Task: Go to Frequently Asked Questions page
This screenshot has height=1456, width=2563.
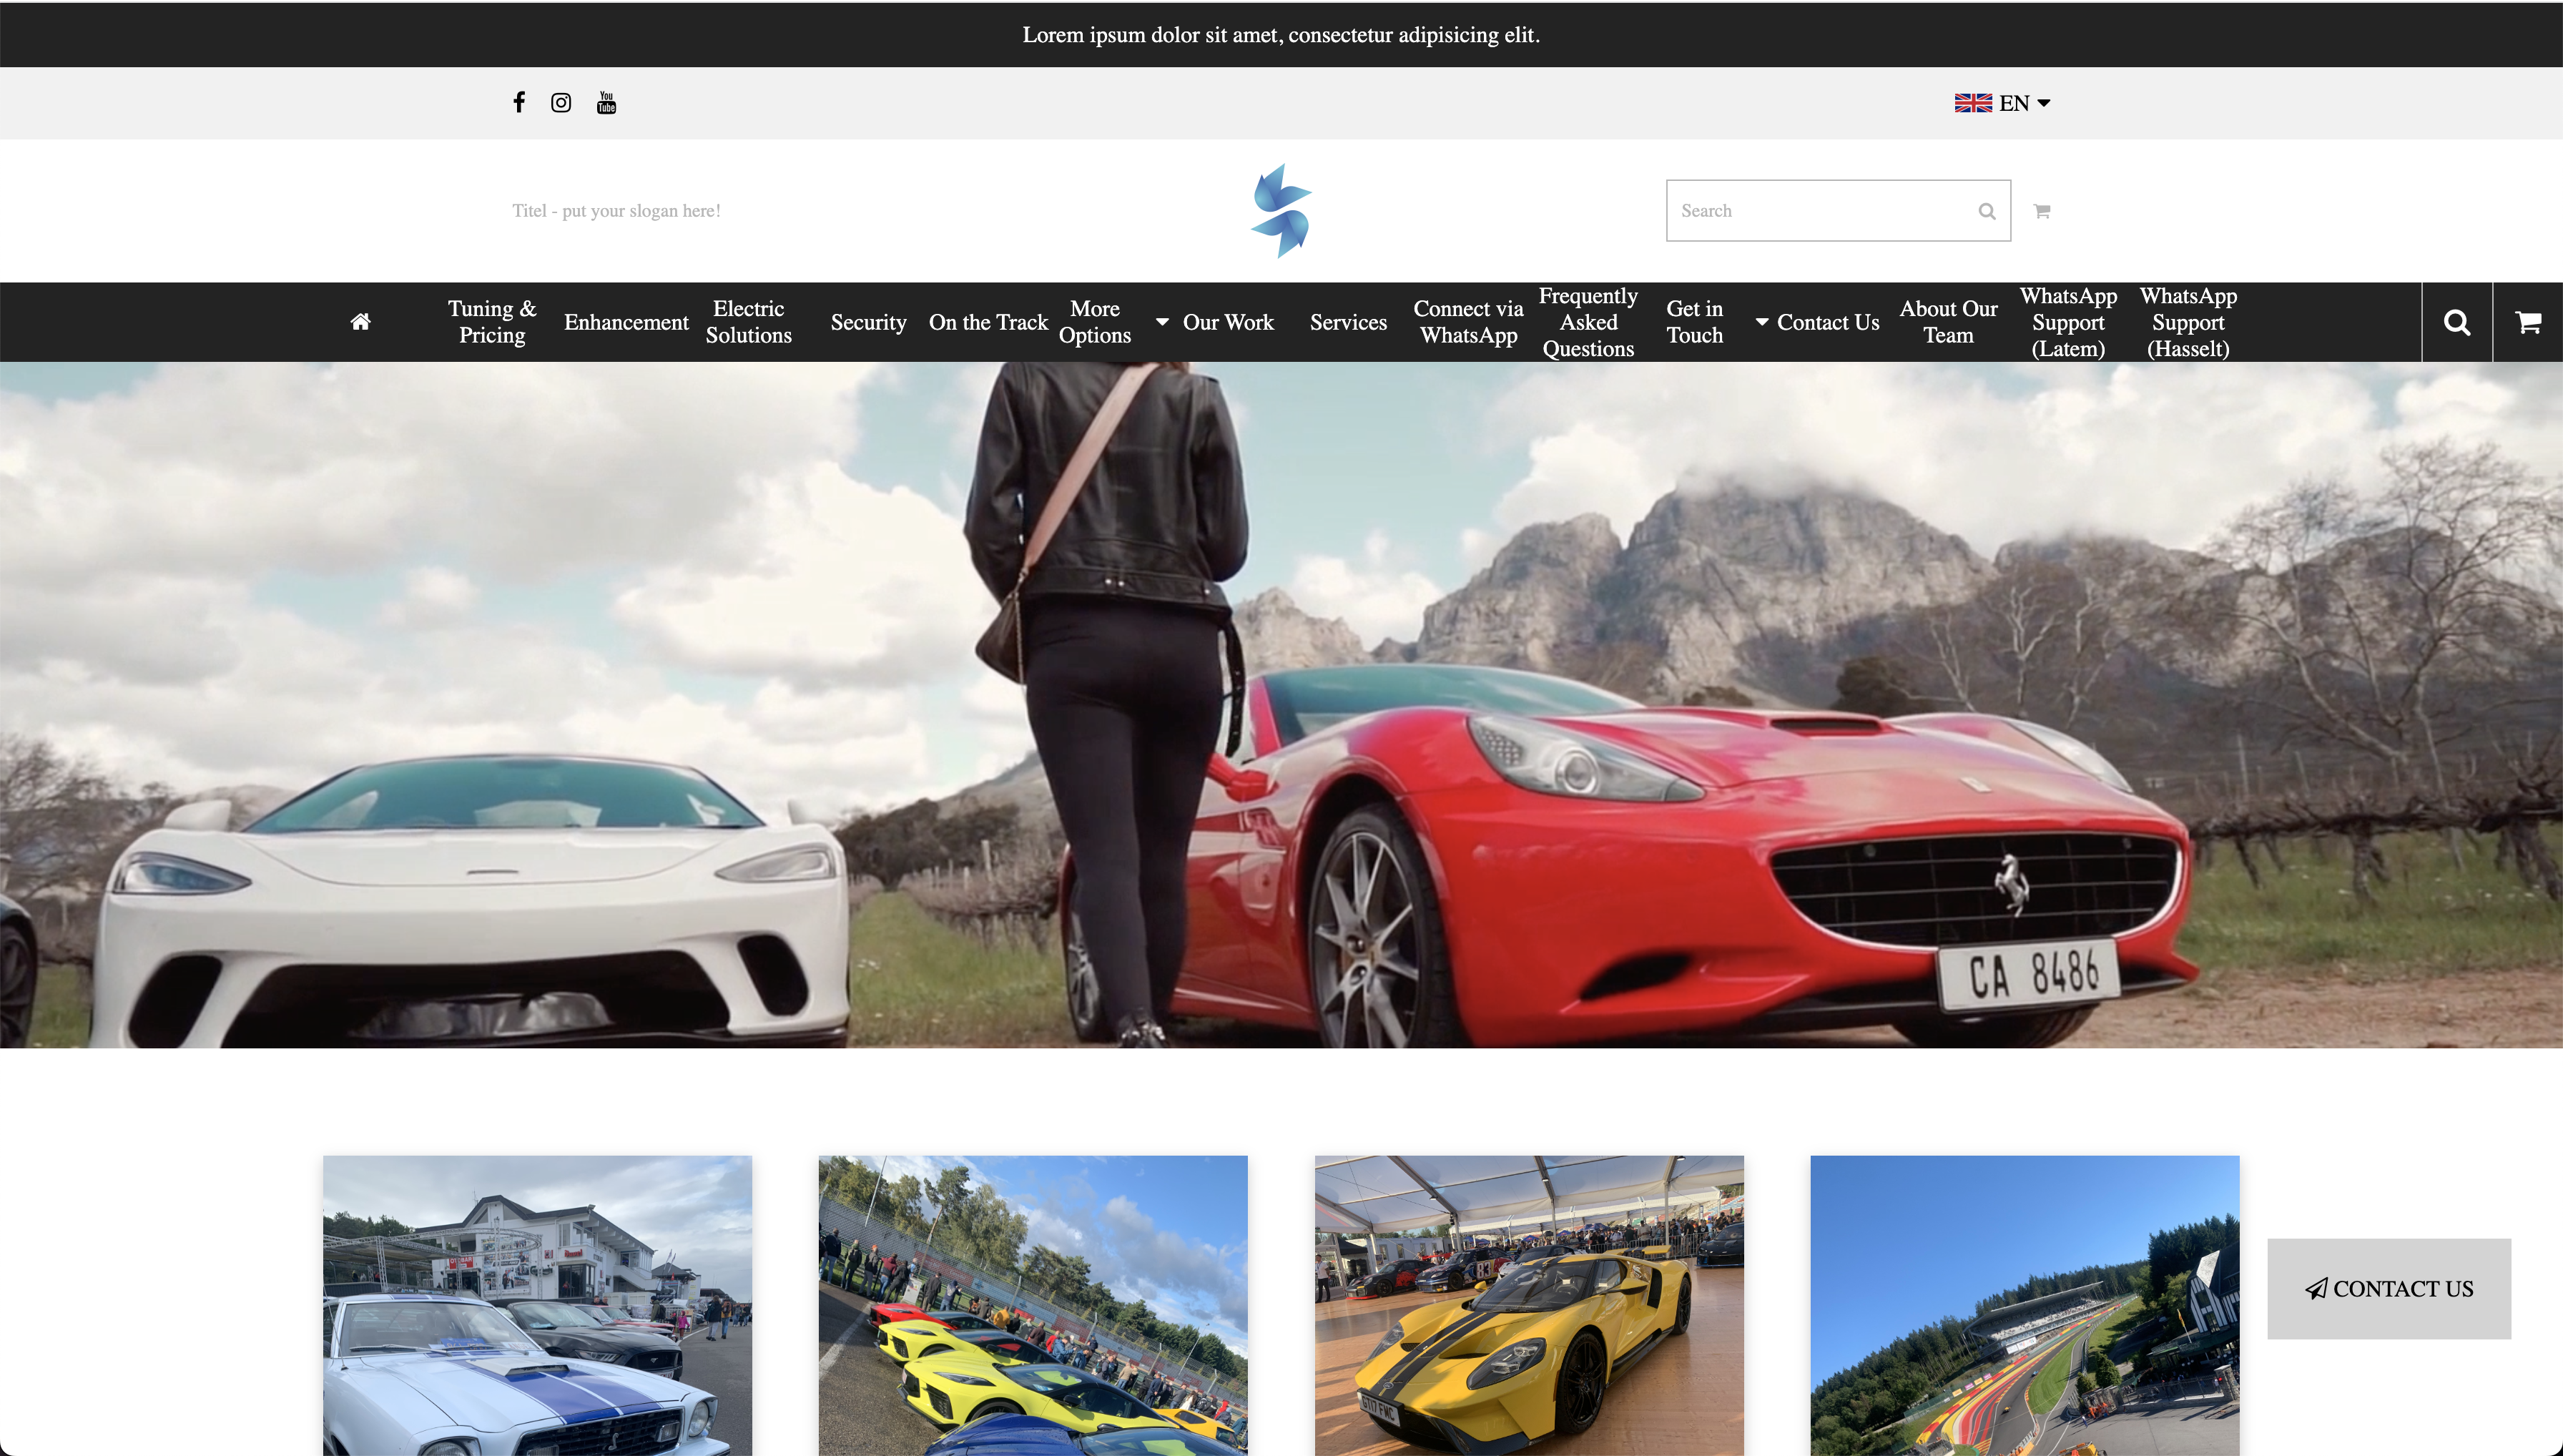Action: [x=1588, y=322]
